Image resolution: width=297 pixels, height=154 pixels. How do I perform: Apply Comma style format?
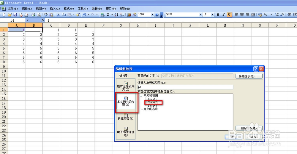click(271, 15)
